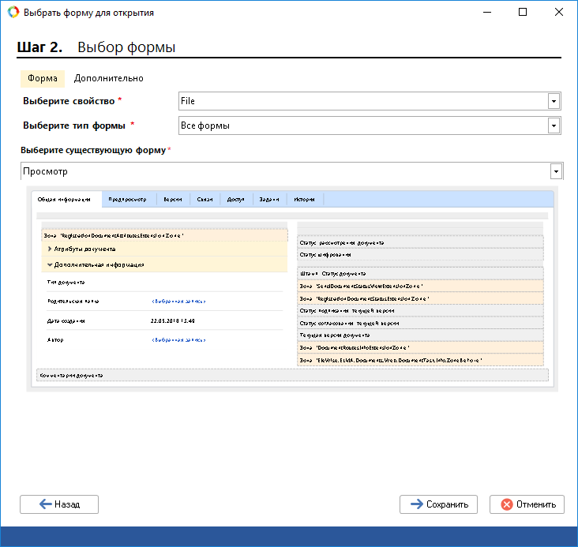Open the Выберите тип формы dropdown arrow
Image resolution: width=578 pixels, height=547 pixels.
coord(554,126)
